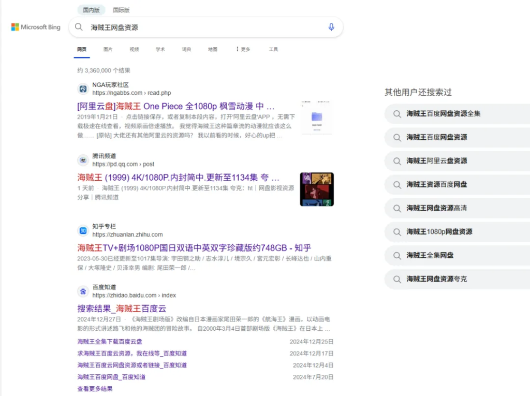Image resolution: width=530 pixels, height=396 pixels.
Task: Click the 腾讯频道 site favicon
Action: coord(83,159)
